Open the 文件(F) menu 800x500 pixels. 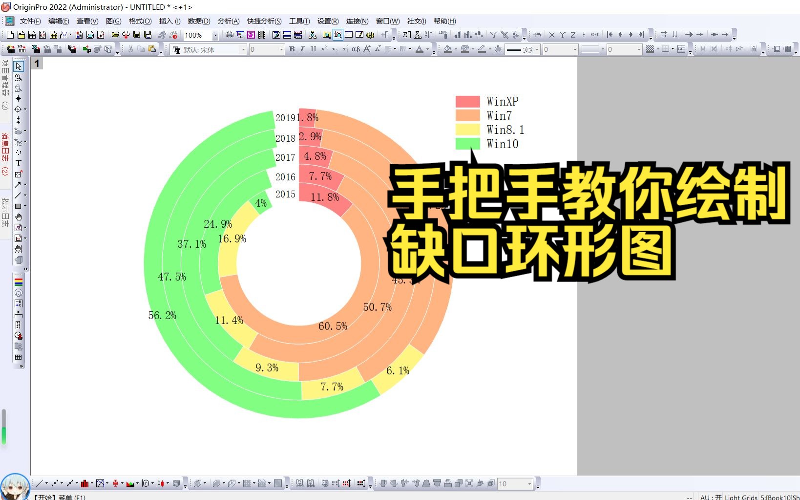30,21
